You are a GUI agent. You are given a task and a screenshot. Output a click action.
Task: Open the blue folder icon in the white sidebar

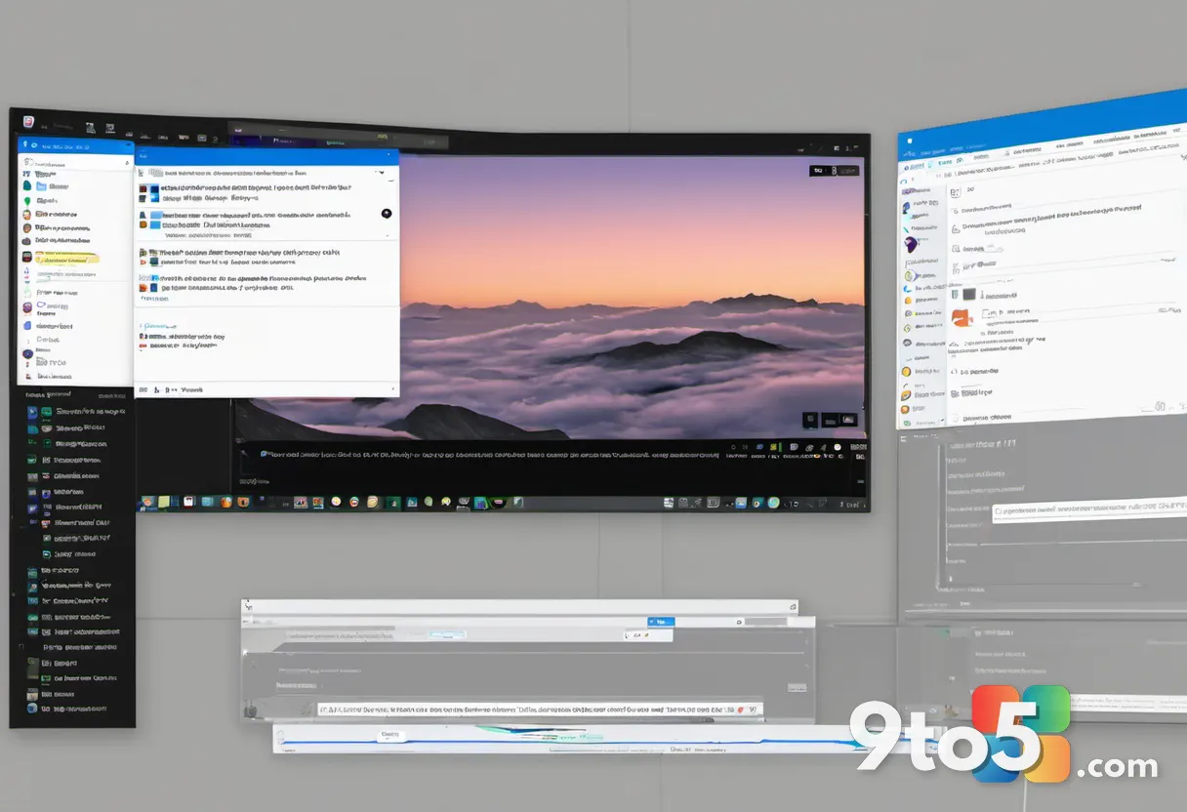click(x=42, y=186)
